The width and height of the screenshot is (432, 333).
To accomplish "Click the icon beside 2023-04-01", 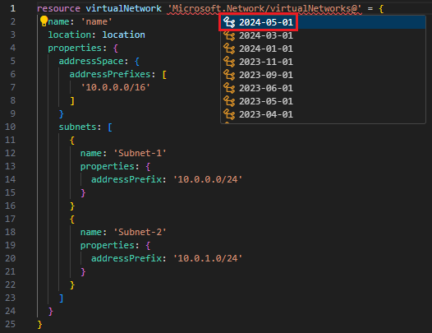I will (229, 114).
